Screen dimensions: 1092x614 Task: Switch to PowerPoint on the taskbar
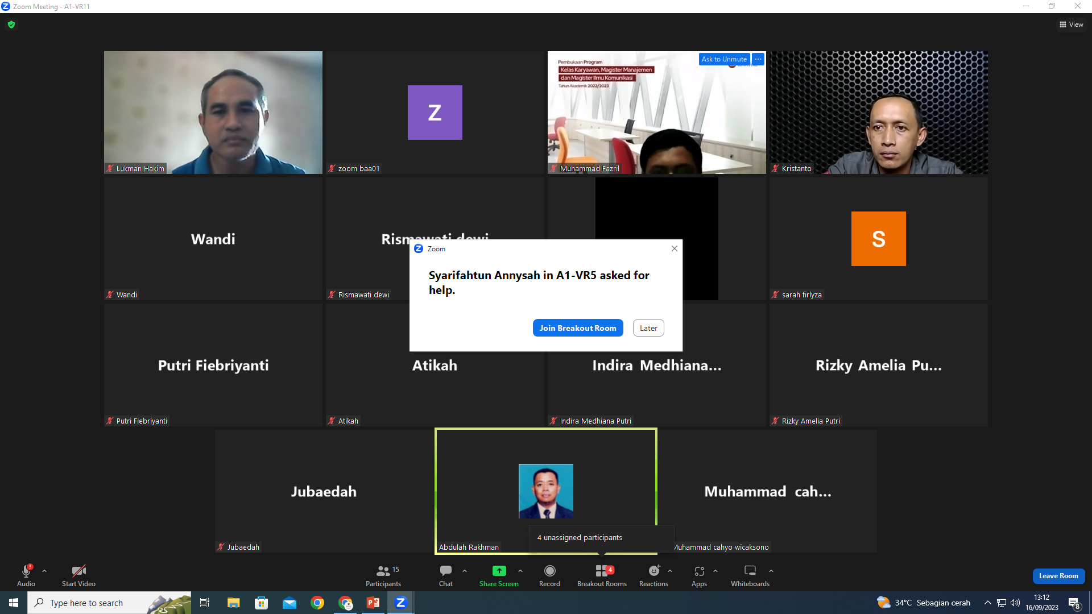pyautogui.click(x=373, y=603)
